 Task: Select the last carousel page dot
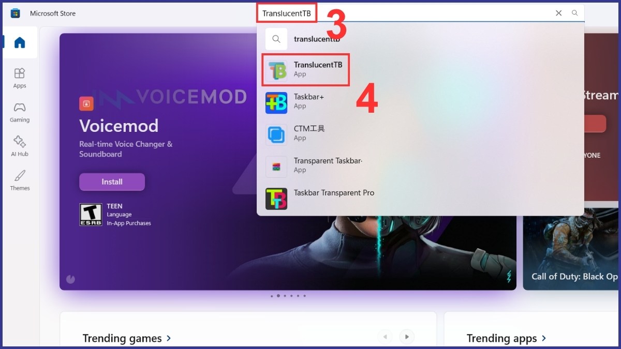point(304,296)
